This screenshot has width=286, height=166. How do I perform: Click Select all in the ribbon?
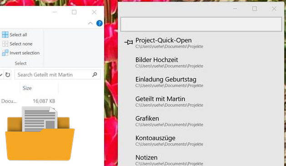pos(15,35)
